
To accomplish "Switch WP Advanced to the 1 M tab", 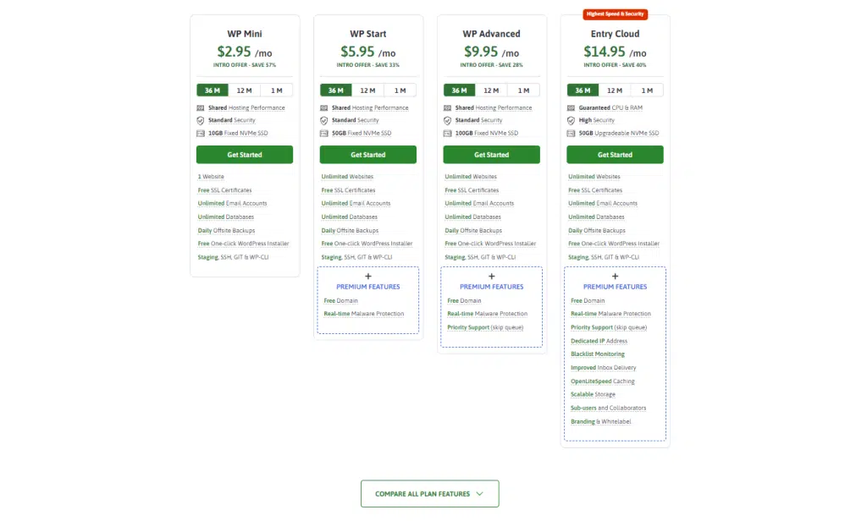I will (x=523, y=90).
